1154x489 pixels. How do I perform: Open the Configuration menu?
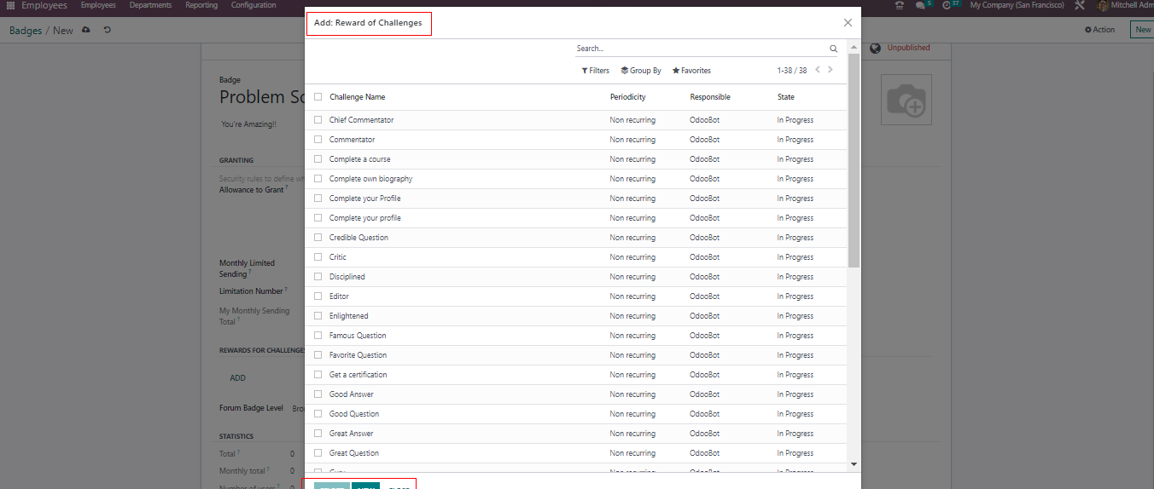pyautogui.click(x=254, y=6)
